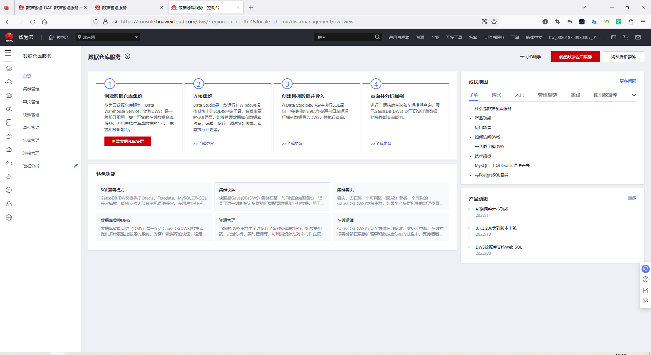Open the 集群快照 feature card

point(272,196)
